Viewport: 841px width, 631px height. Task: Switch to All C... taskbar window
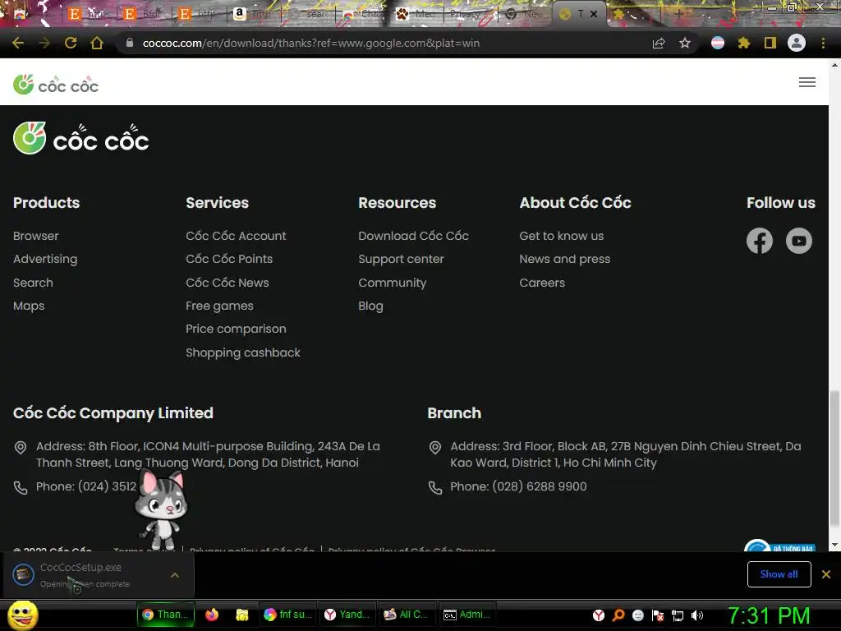408,615
